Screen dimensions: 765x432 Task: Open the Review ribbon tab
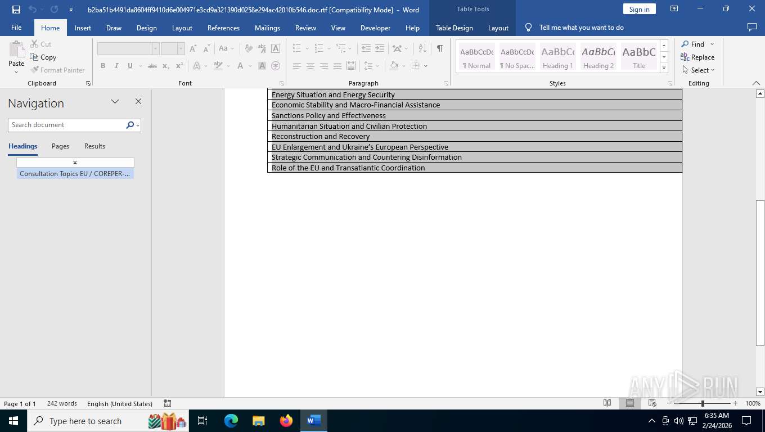pos(305,28)
